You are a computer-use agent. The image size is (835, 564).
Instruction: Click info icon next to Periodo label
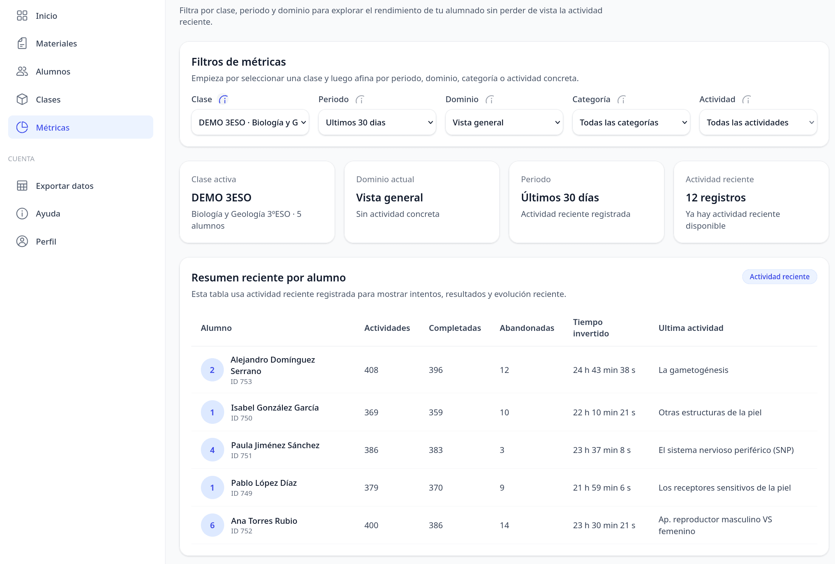[x=360, y=100]
